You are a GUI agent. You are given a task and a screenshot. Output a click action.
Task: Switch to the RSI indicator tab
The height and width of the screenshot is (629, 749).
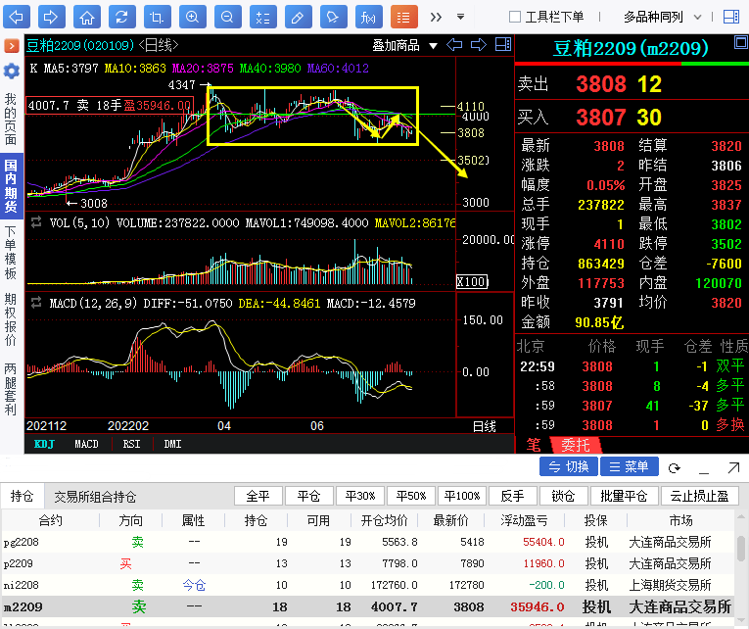pos(130,444)
